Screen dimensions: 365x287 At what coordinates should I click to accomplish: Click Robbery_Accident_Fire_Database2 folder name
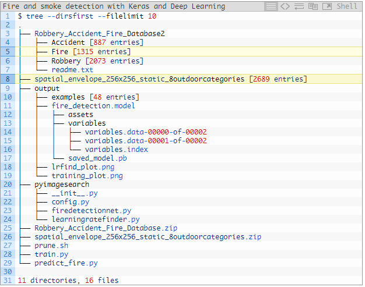tap(100, 34)
